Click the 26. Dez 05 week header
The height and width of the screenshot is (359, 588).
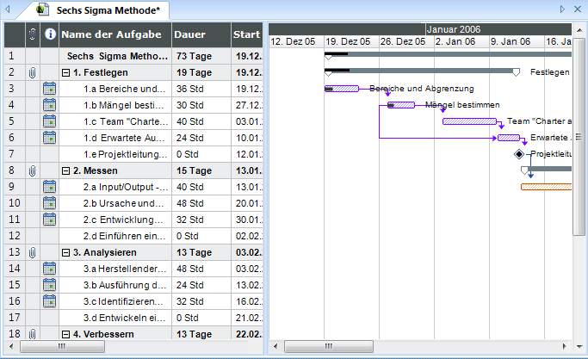[x=406, y=41]
